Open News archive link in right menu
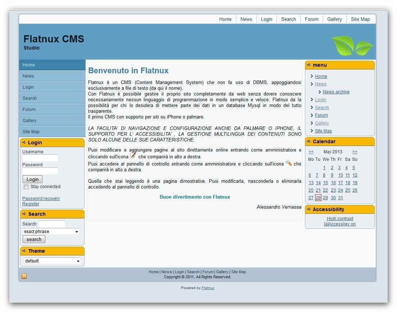The width and height of the screenshot is (397, 312). point(336,92)
